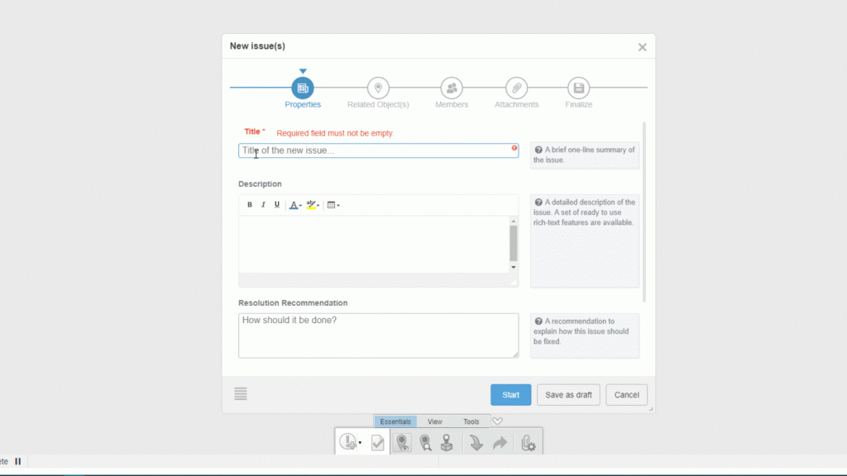Viewport: 847px width, 476px height.
Task: Click the pin on box icon
Action: click(x=447, y=444)
